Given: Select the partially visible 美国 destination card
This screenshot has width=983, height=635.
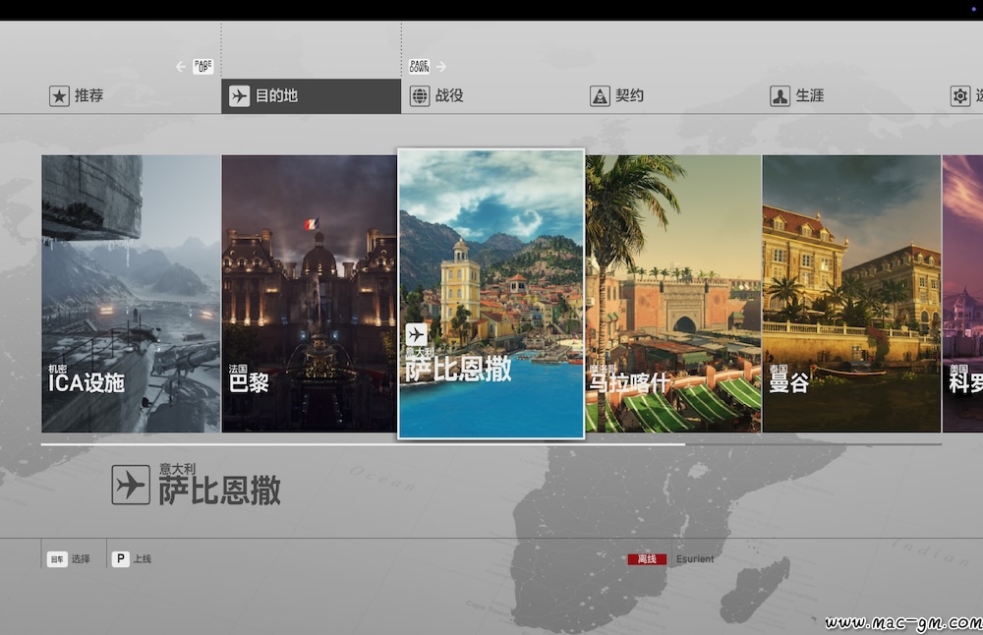Looking at the screenshot, I should (962, 293).
